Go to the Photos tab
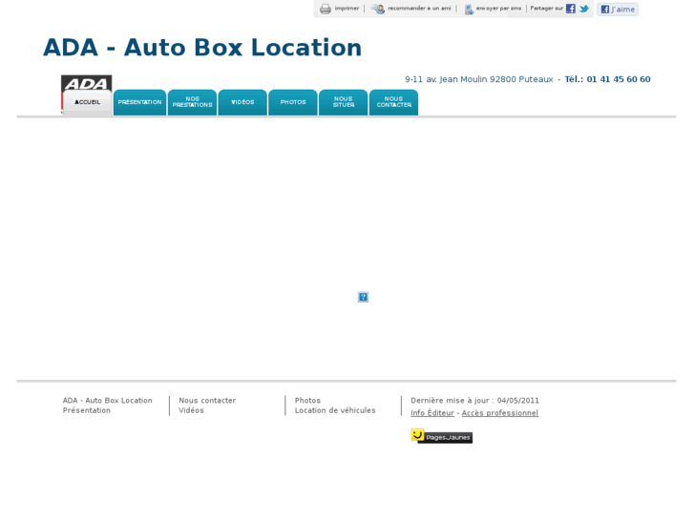 293,103
